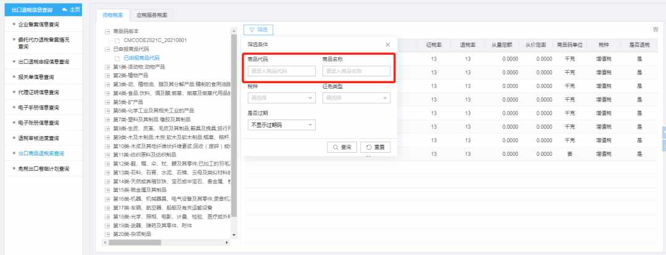
Task: Select 第11类-纺织原料及纺织制品 tree row
Action: [x=144, y=155]
